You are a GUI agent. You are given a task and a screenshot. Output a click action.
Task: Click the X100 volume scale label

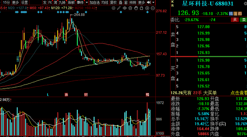[x=160, y=133]
